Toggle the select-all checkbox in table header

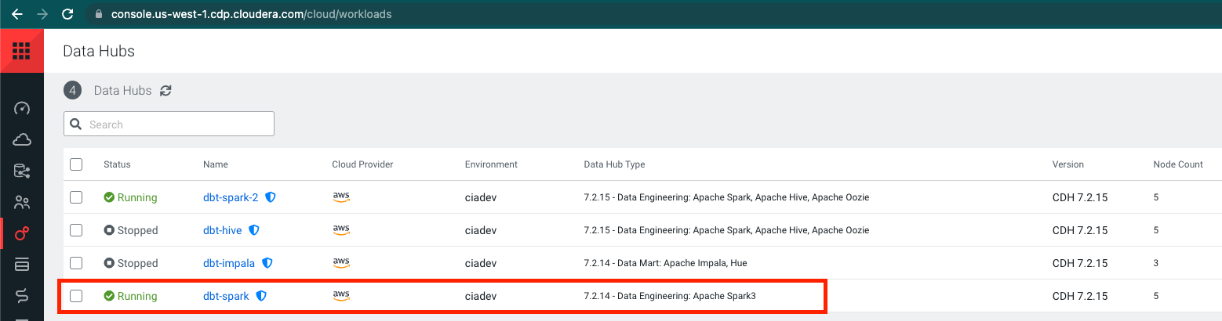[x=76, y=164]
